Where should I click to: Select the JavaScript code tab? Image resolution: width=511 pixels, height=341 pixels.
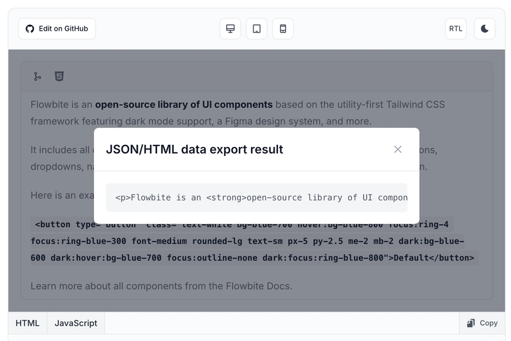click(x=76, y=323)
